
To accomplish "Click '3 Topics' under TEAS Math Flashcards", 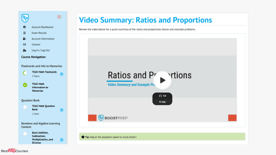I will [36, 76].
